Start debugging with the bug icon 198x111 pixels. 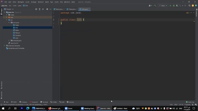click(x=174, y=6)
